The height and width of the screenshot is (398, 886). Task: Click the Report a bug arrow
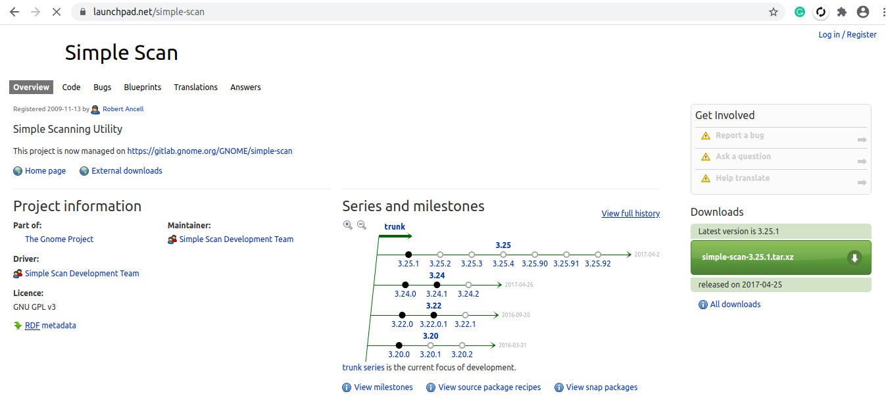point(862,140)
